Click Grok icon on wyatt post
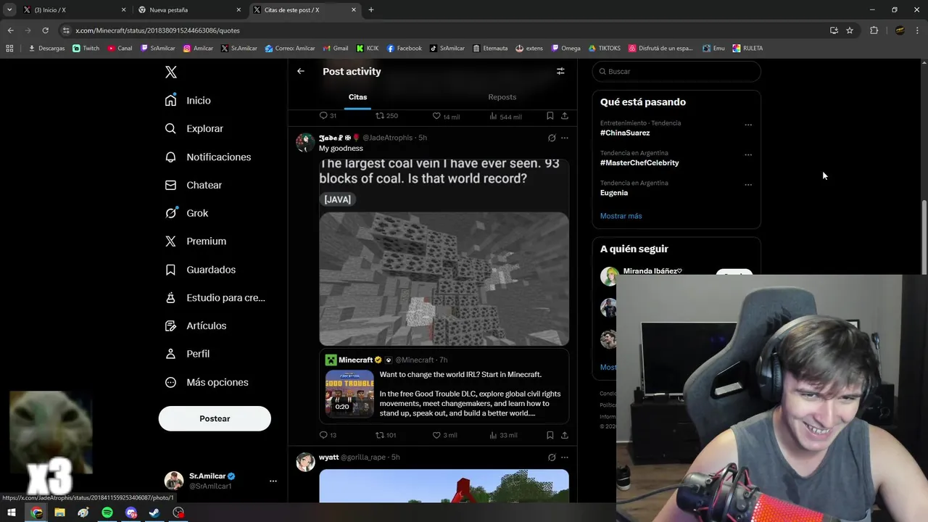This screenshot has height=522, width=928. coord(552,457)
